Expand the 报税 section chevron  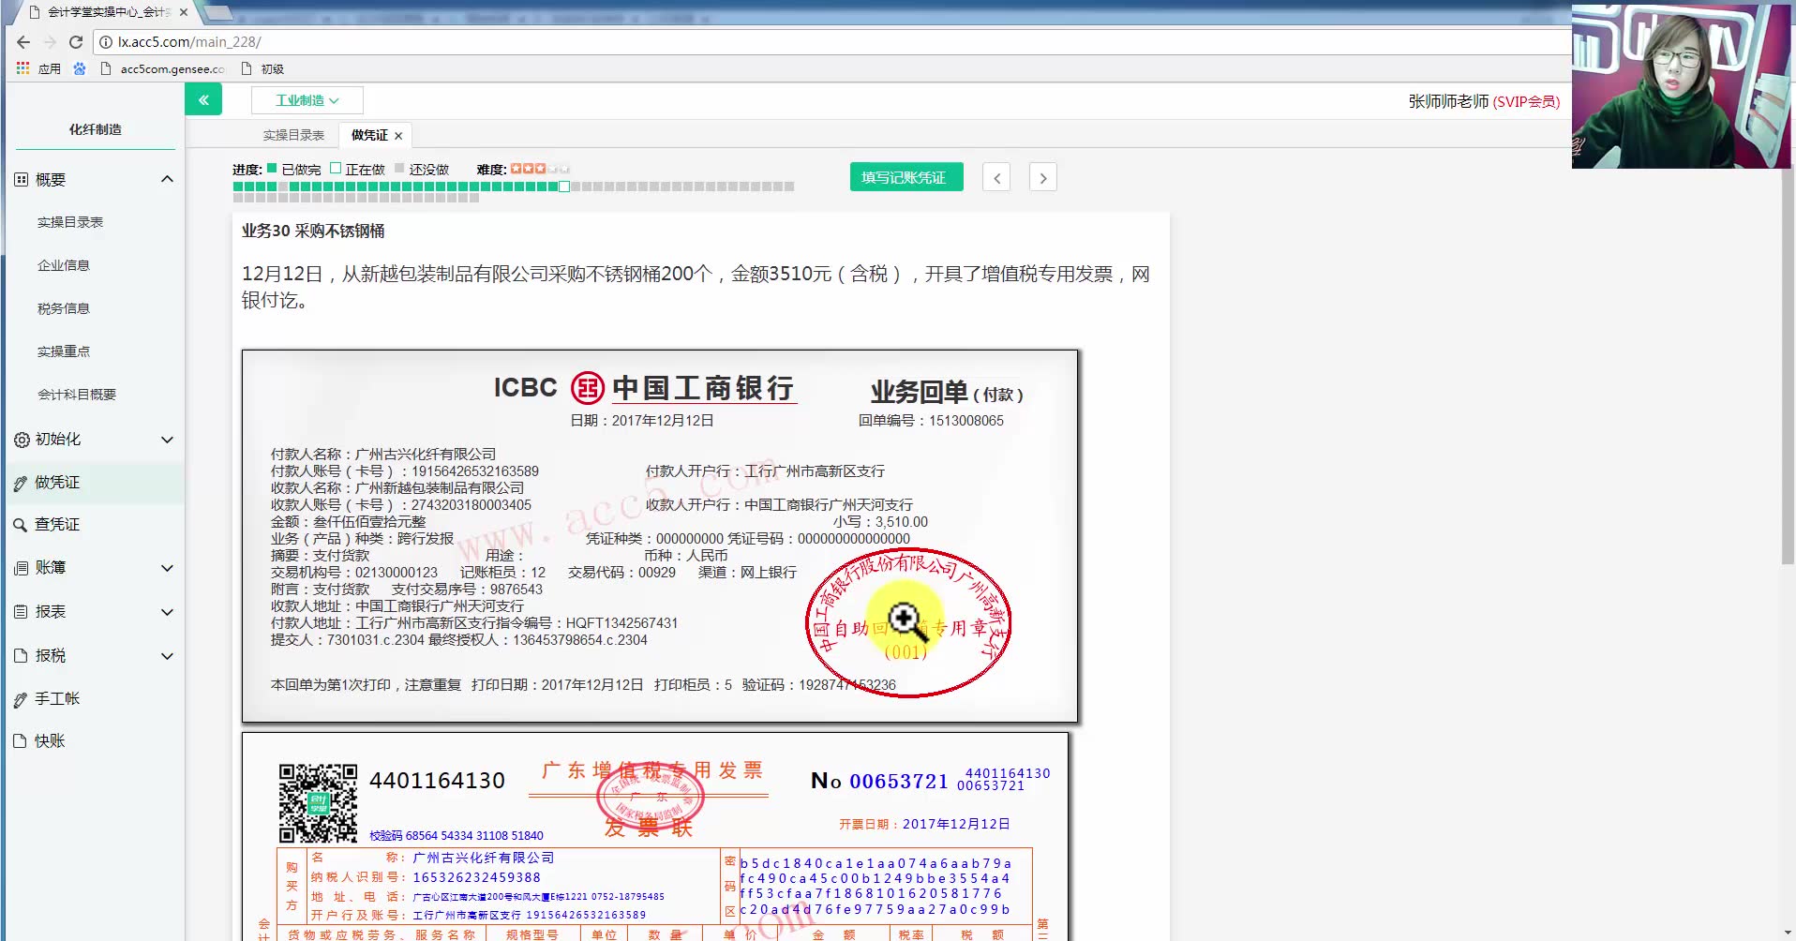pos(167,656)
